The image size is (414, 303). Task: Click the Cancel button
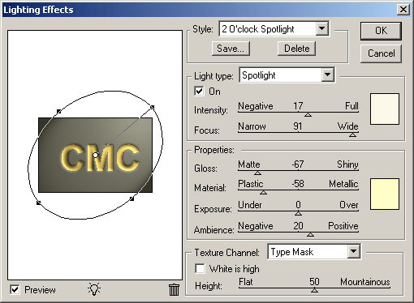[381, 53]
